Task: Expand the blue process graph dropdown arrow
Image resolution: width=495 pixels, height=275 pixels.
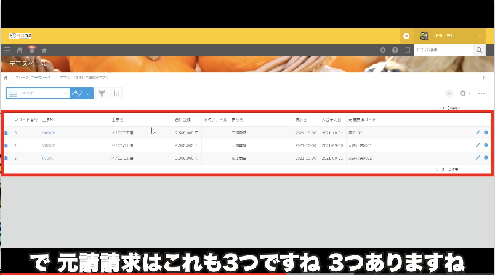Action: [89, 93]
